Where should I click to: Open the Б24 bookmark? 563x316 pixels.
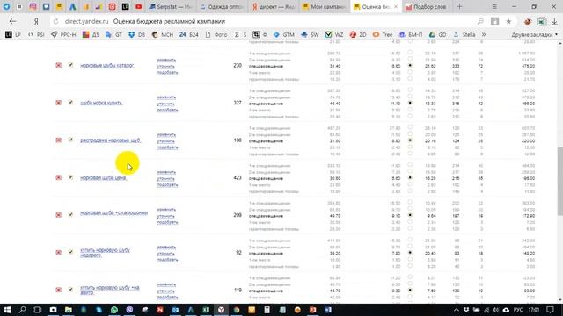pyautogui.click(x=189, y=35)
